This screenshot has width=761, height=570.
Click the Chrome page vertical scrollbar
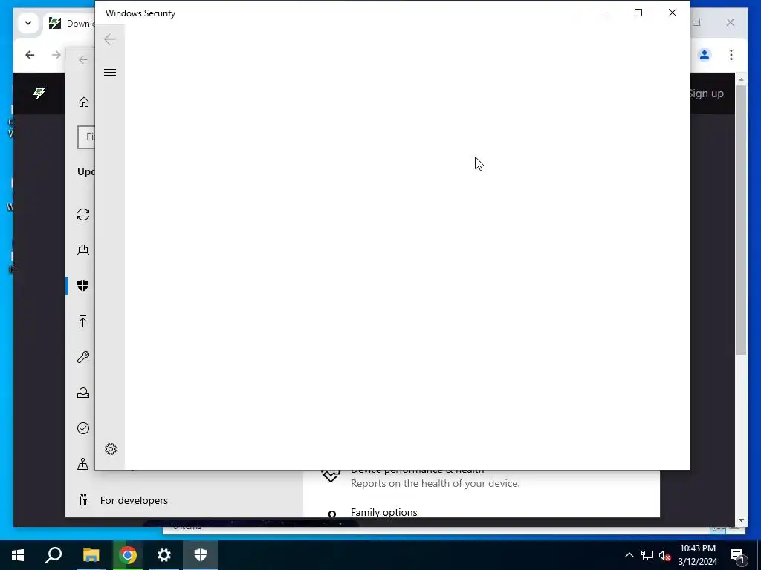coord(741,220)
